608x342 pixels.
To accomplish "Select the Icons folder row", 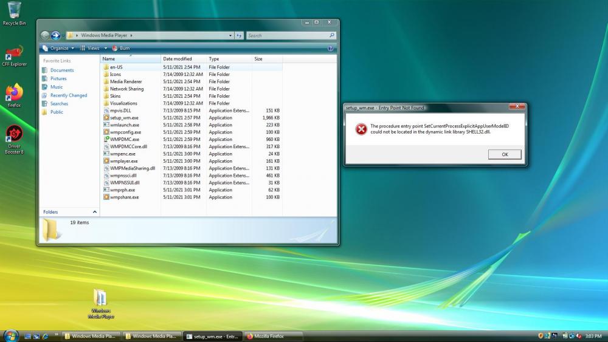I will pyautogui.click(x=192, y=74).
